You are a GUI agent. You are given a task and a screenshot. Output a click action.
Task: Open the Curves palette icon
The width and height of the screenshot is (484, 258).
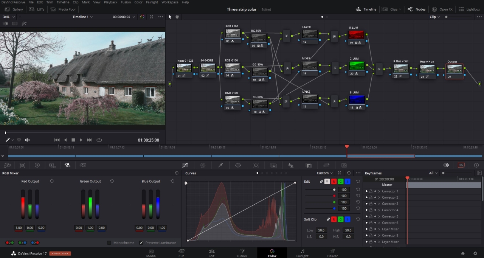tap(185, 165)
